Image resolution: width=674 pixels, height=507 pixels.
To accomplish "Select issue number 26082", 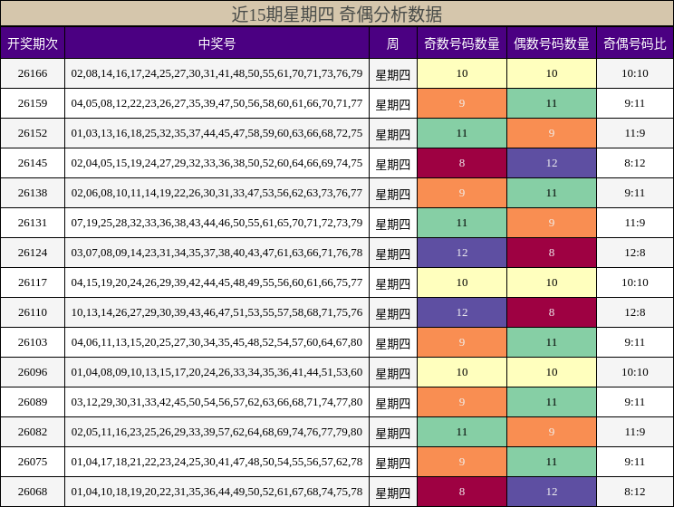I will [x=33, y=432].
